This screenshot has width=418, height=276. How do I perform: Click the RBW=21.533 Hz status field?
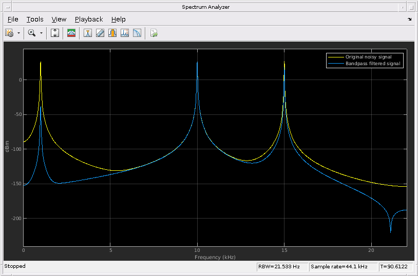pos(282,267)
